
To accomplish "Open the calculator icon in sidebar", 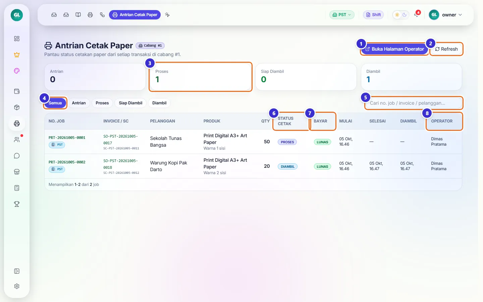I will point(17,188).
